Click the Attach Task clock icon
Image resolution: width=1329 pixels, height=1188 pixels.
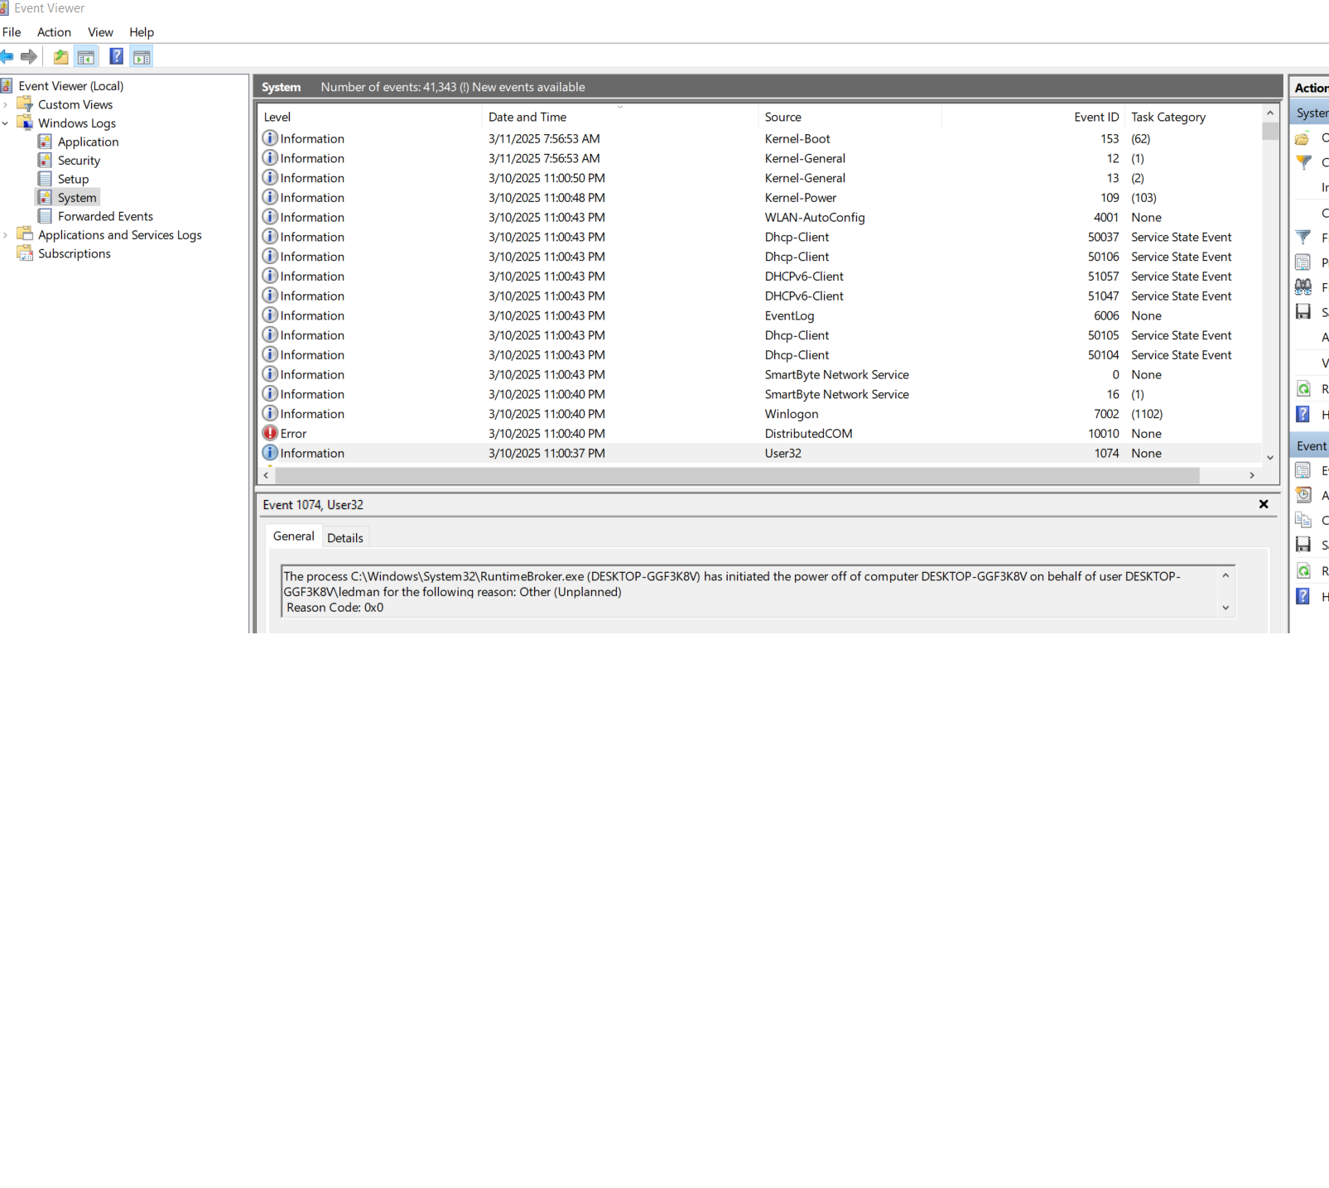(1303, 495)
